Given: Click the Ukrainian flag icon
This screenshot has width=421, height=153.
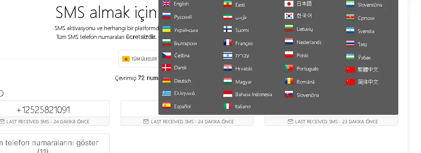Looking at the screenshot, I should click(x=166, y=29).
